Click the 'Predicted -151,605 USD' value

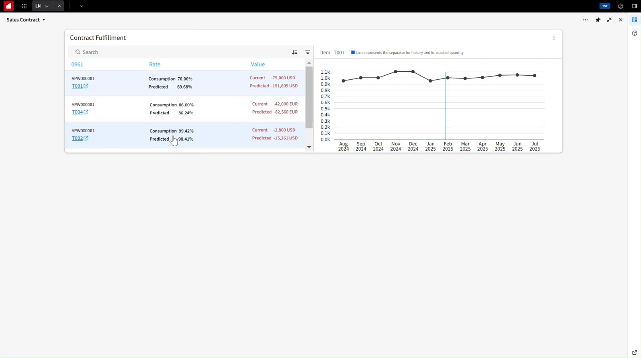coord(274,86)
